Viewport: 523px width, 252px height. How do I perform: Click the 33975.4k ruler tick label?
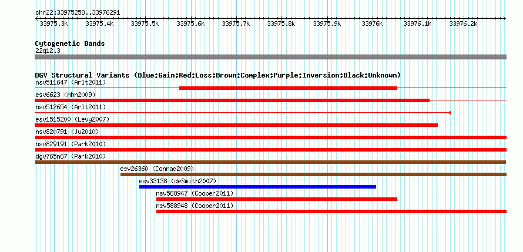click(99, 24)
